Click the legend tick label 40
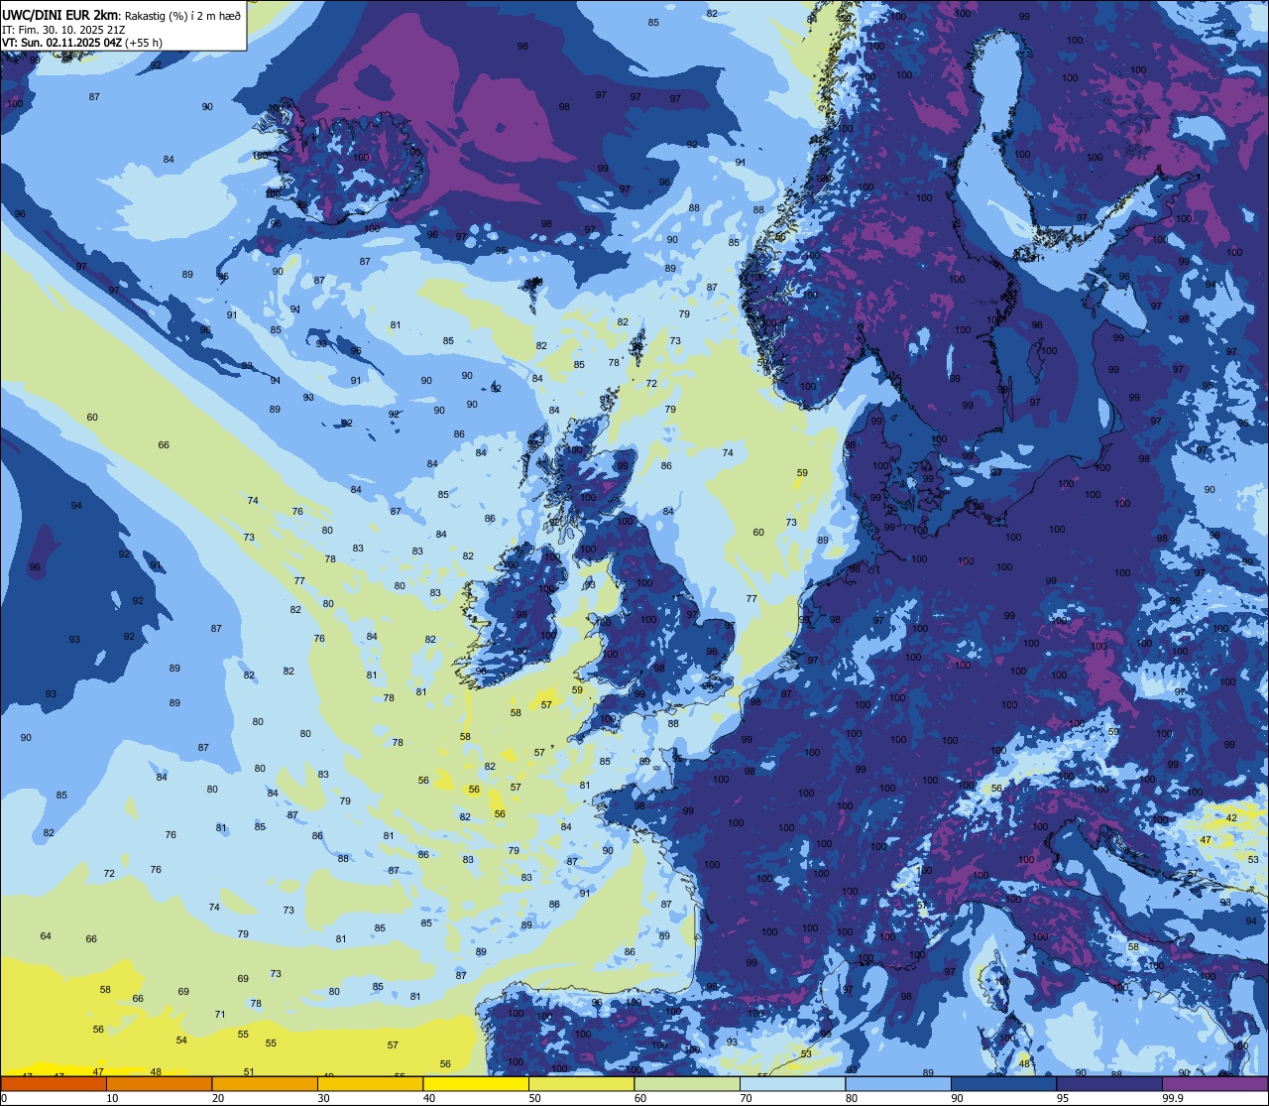Screen dimensions: 1269x1106 pos(429,1098)
